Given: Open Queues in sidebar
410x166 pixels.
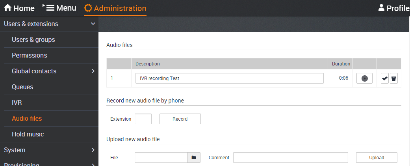Looking at the screenshot, I should click(22, 87).
